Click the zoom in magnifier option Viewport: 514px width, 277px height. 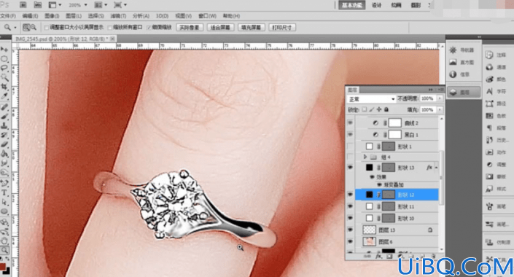[26, 28]
